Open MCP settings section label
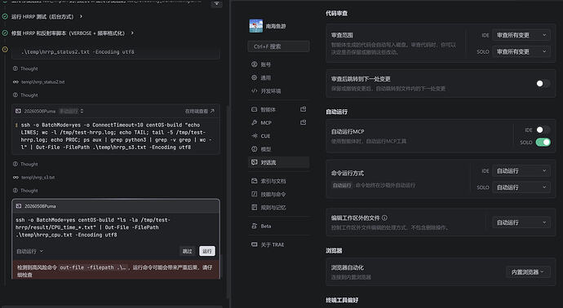The width and height of the screenshot is (563, 308). coord(266,122)
